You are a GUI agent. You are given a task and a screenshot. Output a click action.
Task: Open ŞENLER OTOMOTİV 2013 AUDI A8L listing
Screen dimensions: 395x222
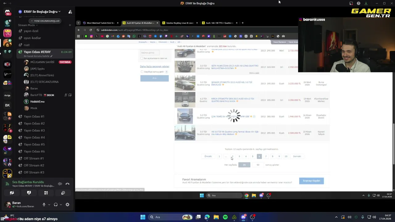point(232,83)
